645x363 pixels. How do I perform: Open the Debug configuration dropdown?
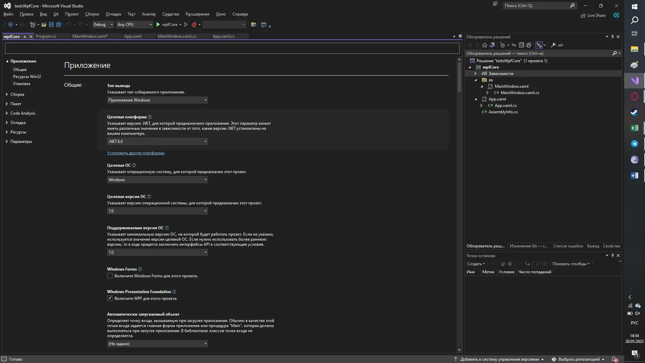click(103, 25)
